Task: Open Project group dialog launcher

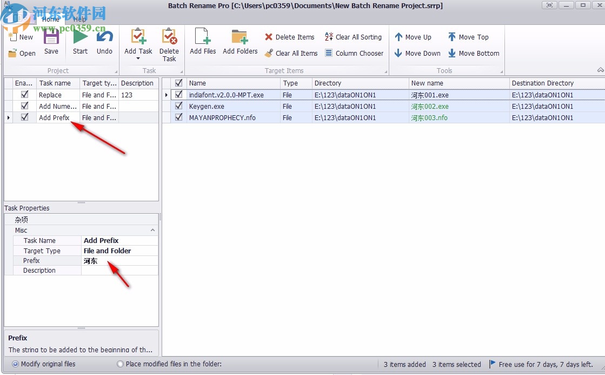Action: pos(116,72)
